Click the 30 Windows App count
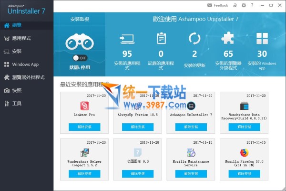 (x=262, y=54)
